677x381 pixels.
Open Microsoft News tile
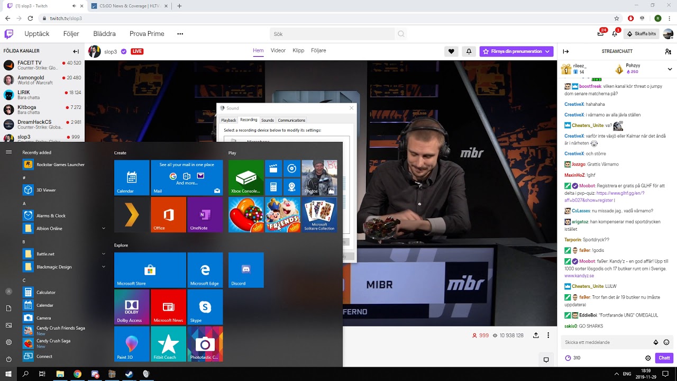168,307
